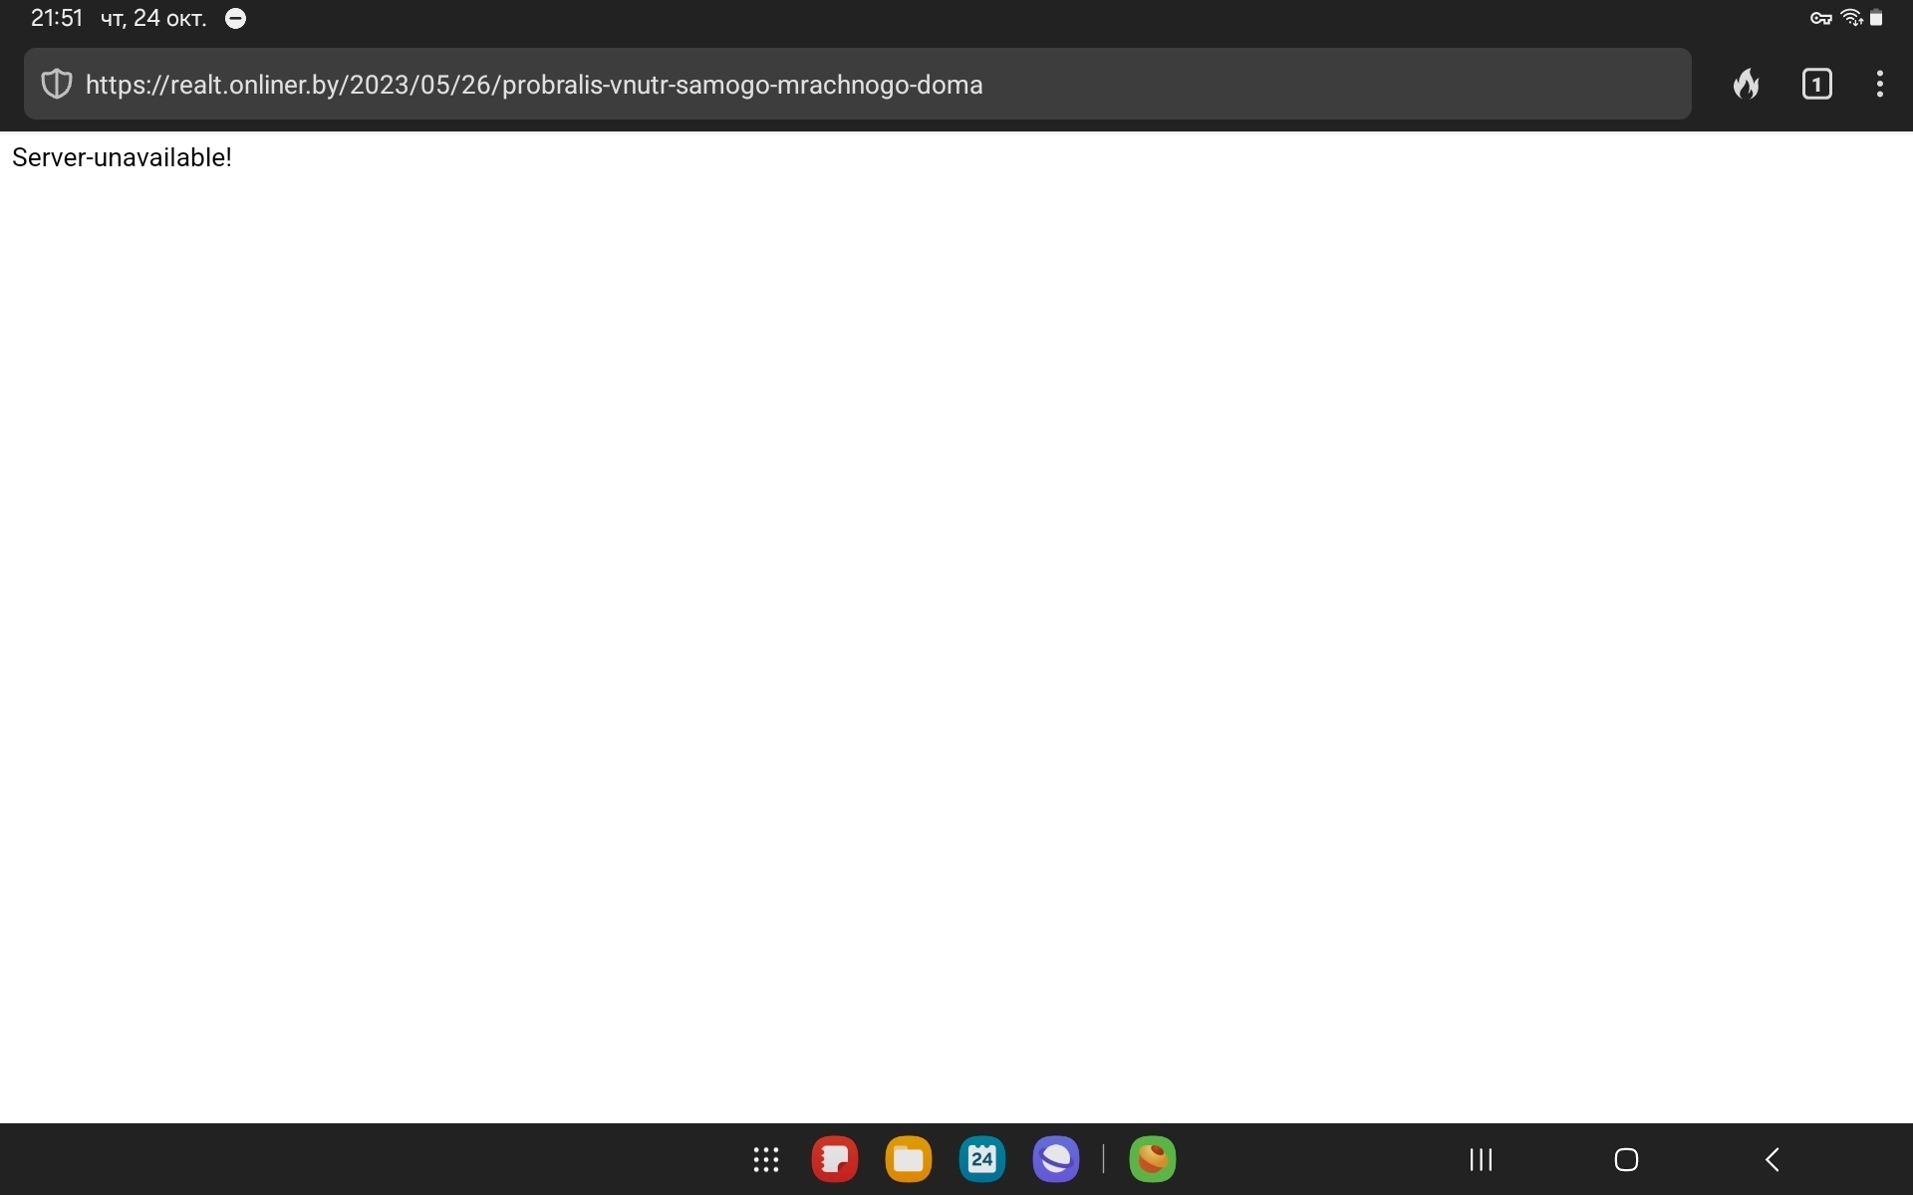The image size is (1913, 1195).
Task: Open the Calendar app showing 24
Action: point(981,1159)
